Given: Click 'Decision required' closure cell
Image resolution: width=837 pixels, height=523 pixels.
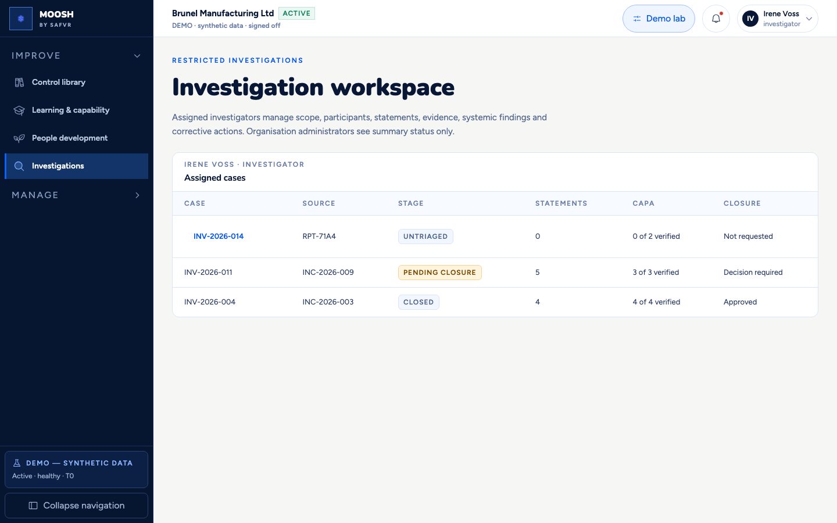Looking at the screenshot, I should [x=753, y=273].
